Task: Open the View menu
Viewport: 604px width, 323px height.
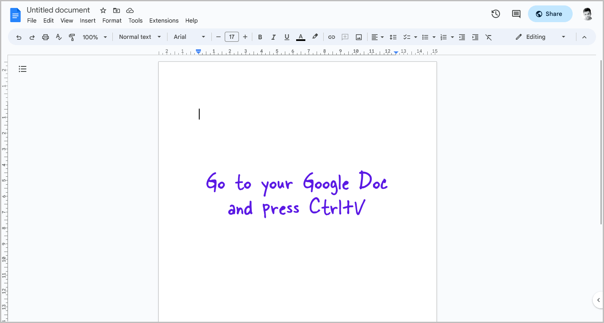Action: click(67, 20)
